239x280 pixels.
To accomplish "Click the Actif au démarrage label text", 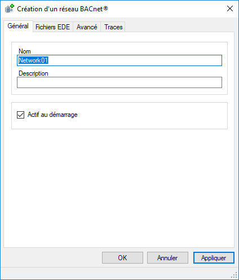I will point(52,115).
